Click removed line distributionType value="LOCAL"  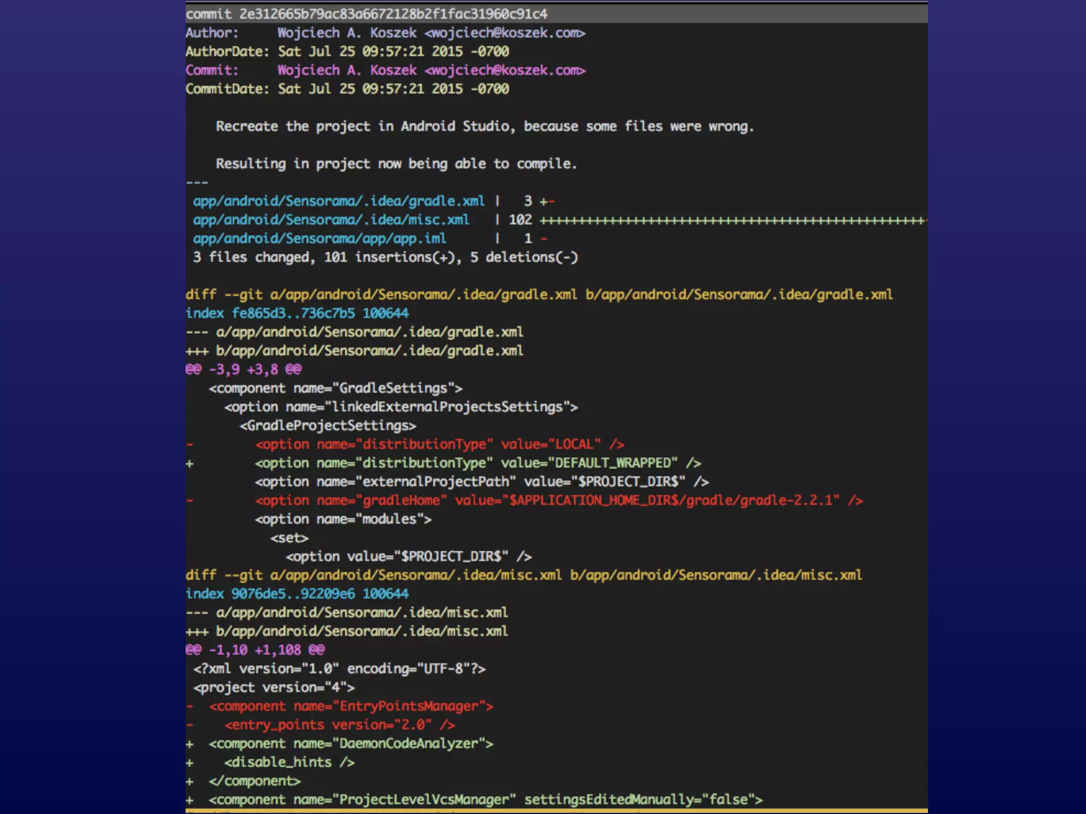coord(440,444)
